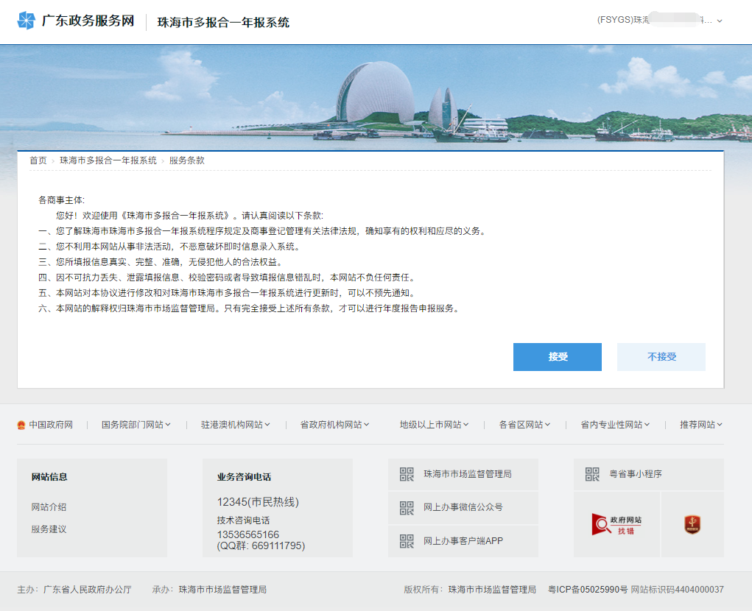Viewport: 752px width, 611px height.
Task: Expand 省内专业性网站 dropdown
Action: [x=615, y=425]
